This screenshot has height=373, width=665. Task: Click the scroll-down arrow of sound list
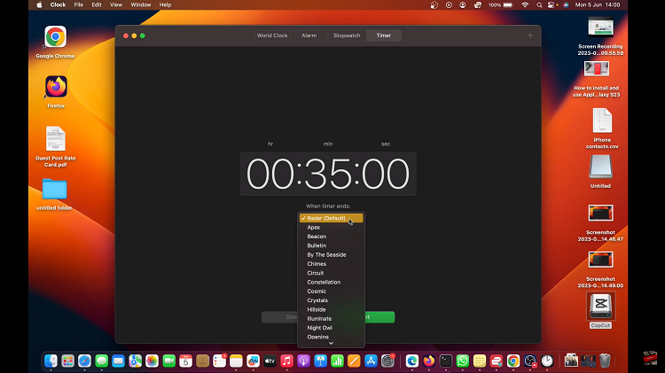click(x=331, y=343)
